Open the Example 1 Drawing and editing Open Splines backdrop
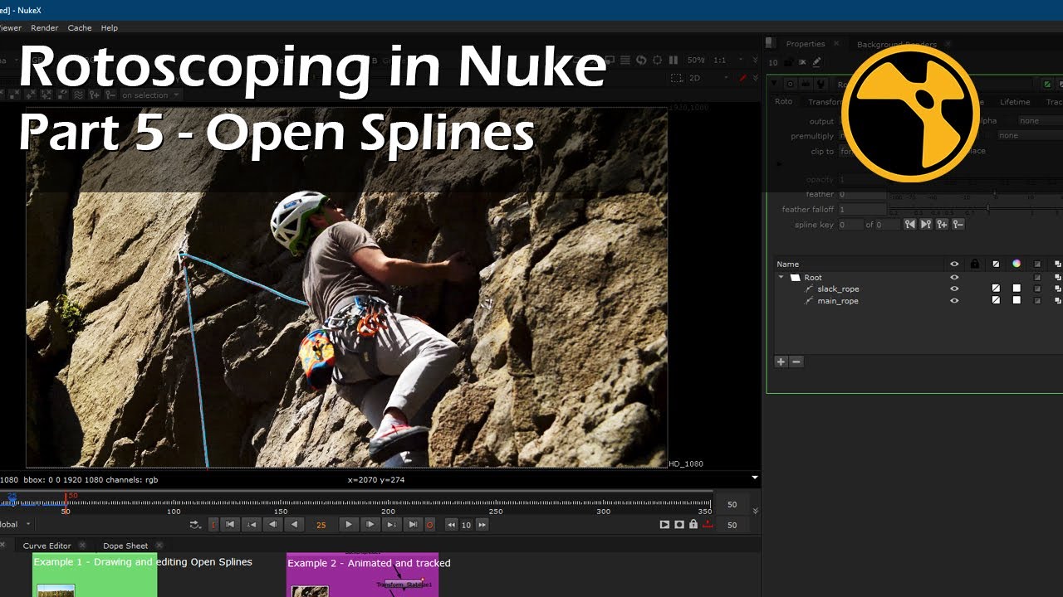The image size is (1063, 597). (x=95, y=575)
